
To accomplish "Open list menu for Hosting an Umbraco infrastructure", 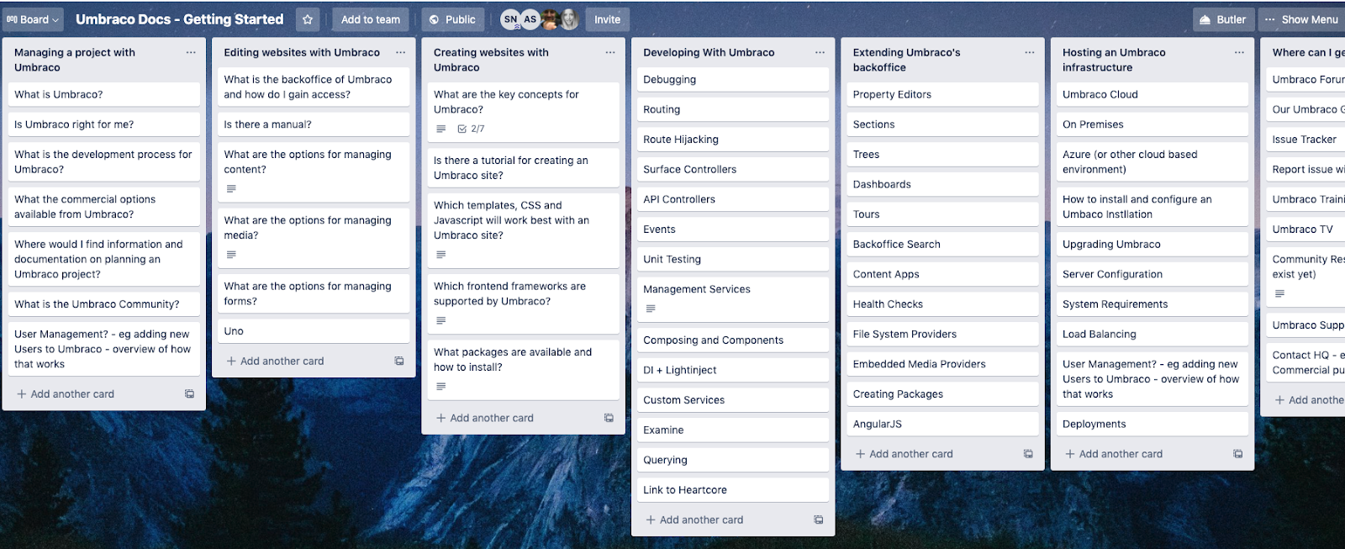I will (1239, 52).
